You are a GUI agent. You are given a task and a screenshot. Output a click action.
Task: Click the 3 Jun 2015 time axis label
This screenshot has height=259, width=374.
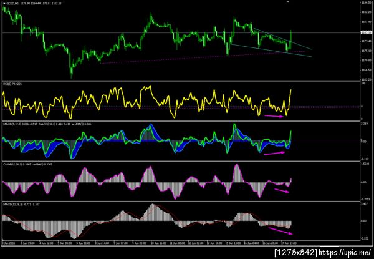9,243
